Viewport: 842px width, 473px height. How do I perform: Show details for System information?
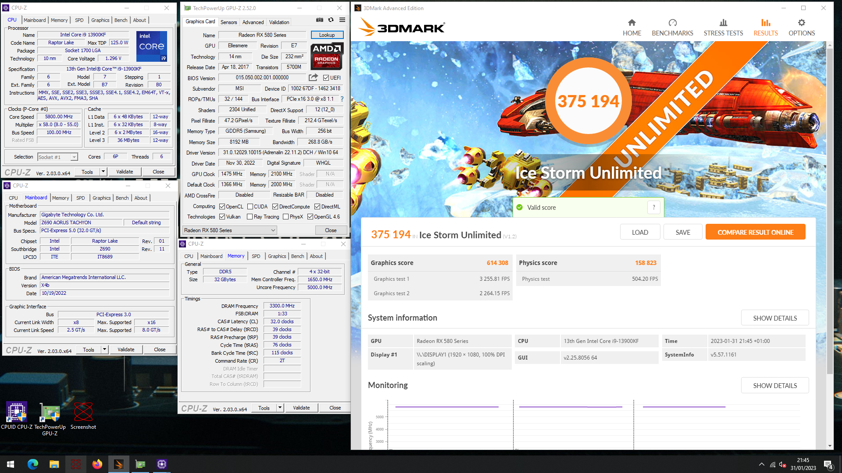coord(775,318)
